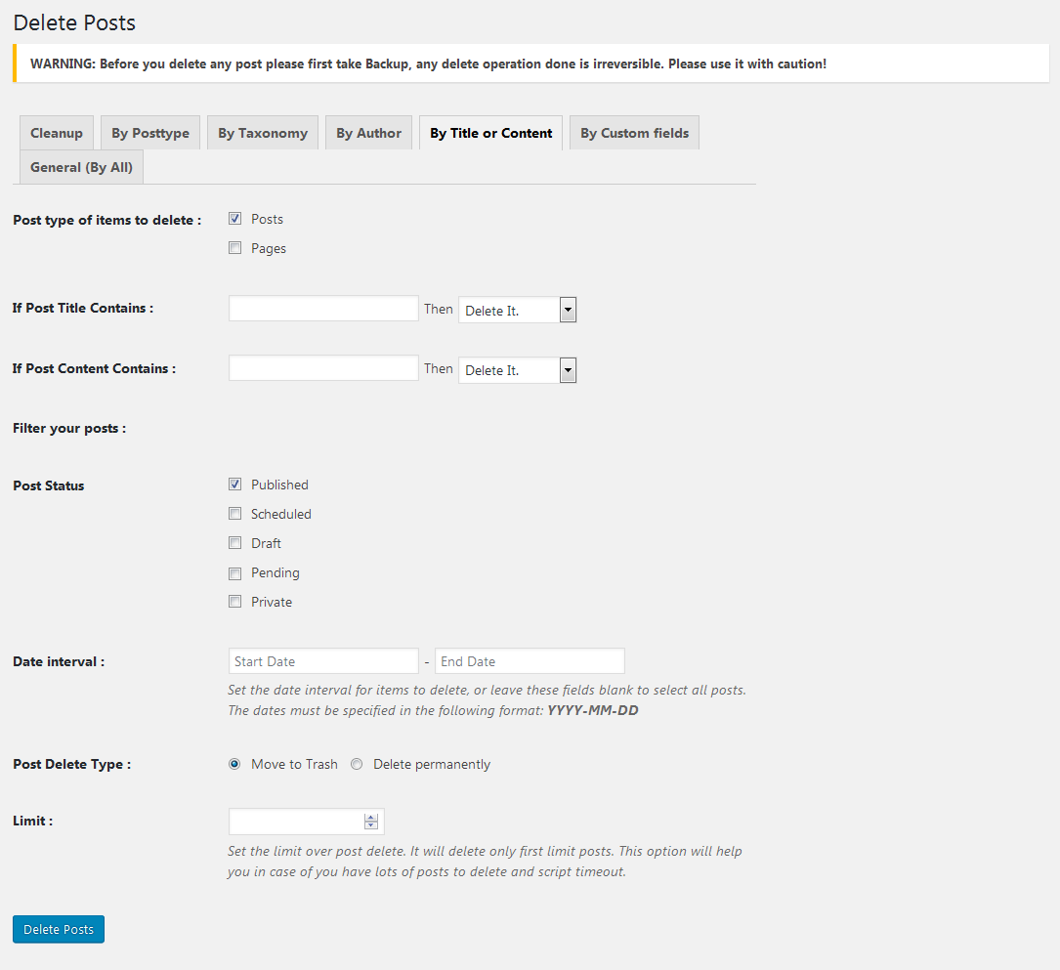
Task: Uncheck the Posts post type checkbox
Action: pos(234,219)
